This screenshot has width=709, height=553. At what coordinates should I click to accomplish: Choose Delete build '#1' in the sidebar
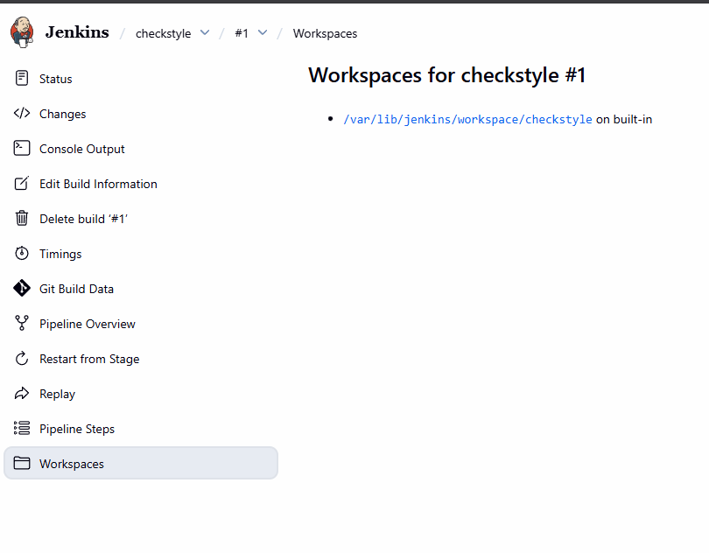click(x=141, y=219)
